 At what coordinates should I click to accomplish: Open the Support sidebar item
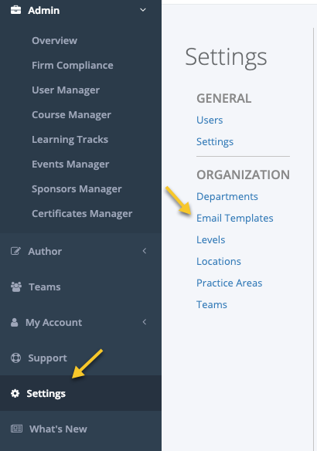click(x=47, y=358)
